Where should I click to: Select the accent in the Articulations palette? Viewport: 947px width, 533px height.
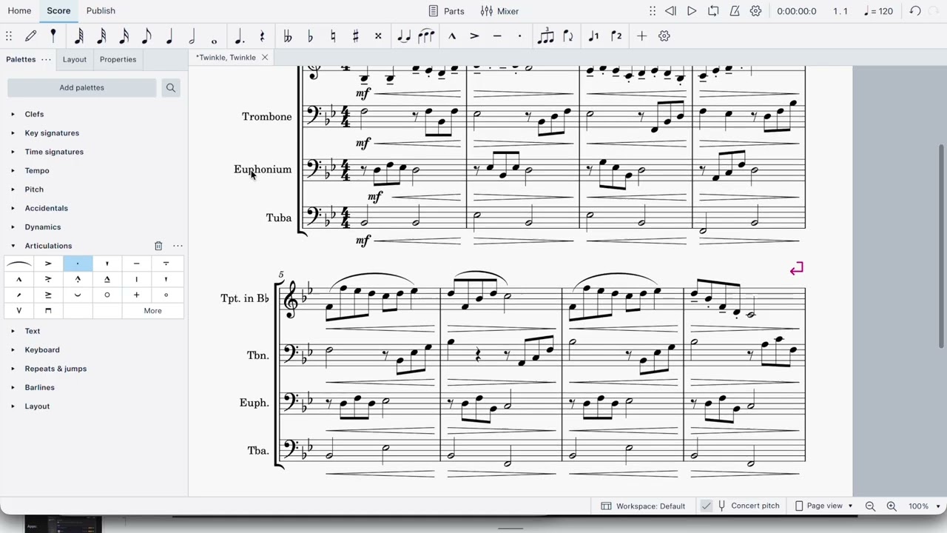48,264
